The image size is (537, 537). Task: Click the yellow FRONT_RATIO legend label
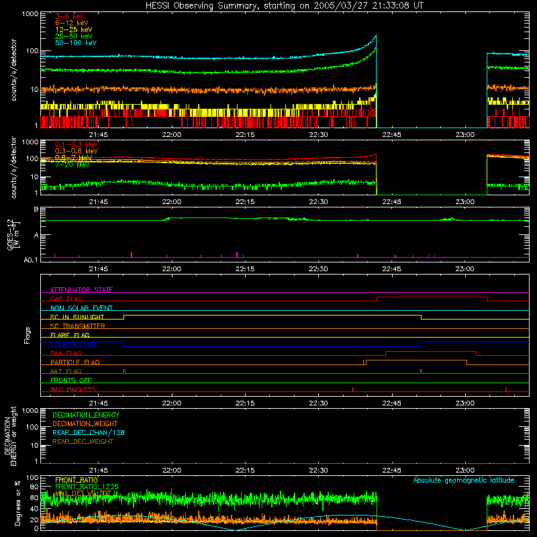(x=77, y=480)
